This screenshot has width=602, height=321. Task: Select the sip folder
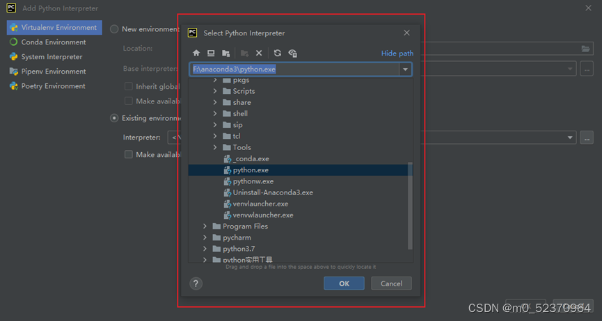click(x=237, y=124)
